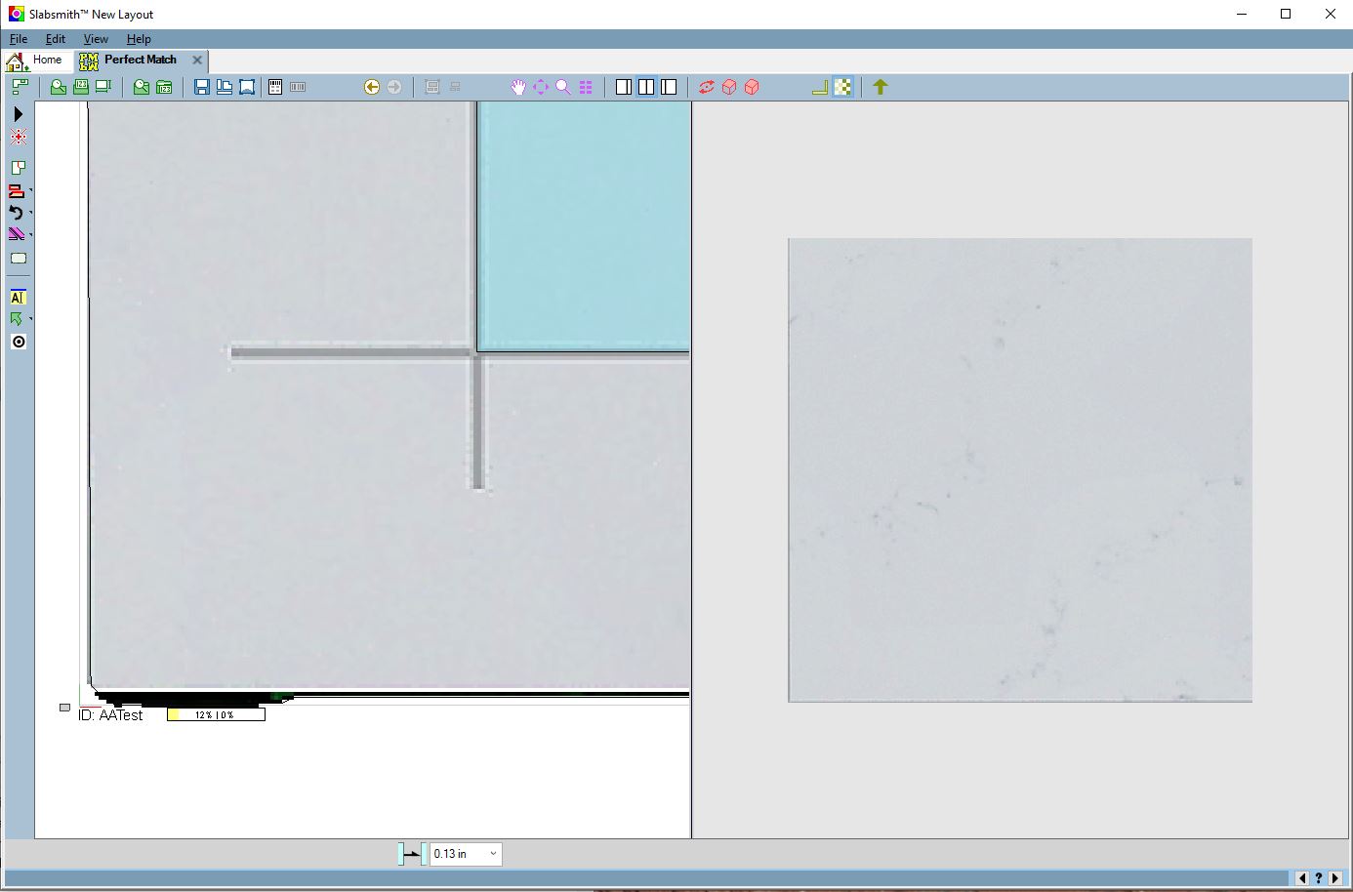This screenshot has height=892, width=1353.
Task: Click the slab texture preview image
Action: pos(1020,469)
